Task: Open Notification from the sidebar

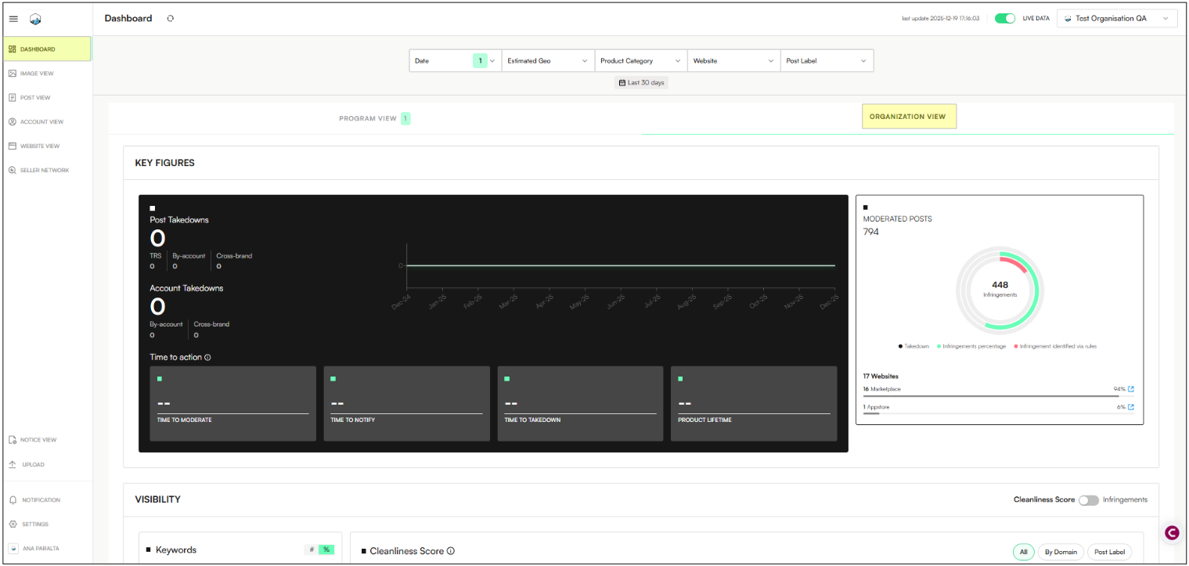Action: 46,500
